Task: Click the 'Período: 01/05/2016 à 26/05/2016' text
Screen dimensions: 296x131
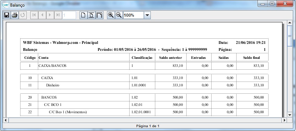Action: tap(127, 49)
